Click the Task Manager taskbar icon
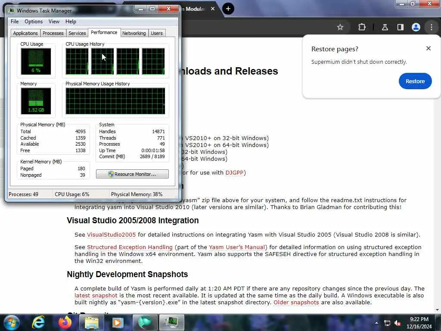 171,322
